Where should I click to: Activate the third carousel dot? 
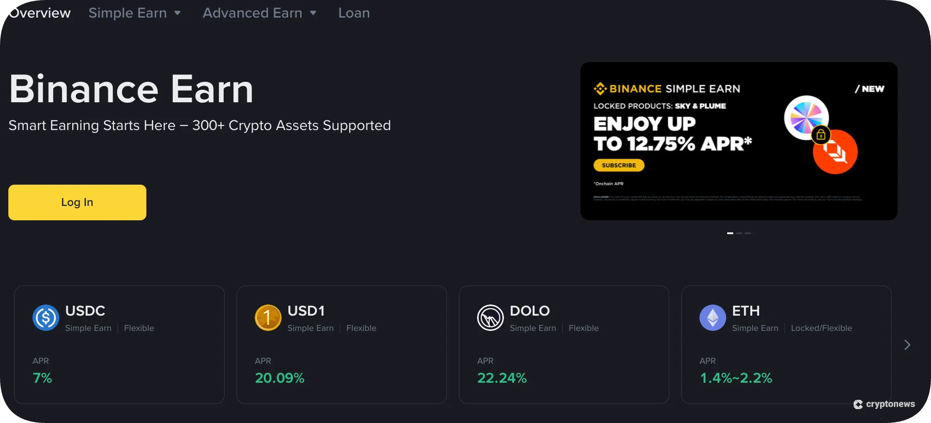tap(748, 233)
